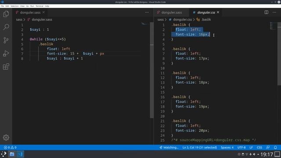Image resolution: width=281 pixels, height=158 pixels.
Task: Select the VS Code taskbar icon
Action: [x=20, y=154]
